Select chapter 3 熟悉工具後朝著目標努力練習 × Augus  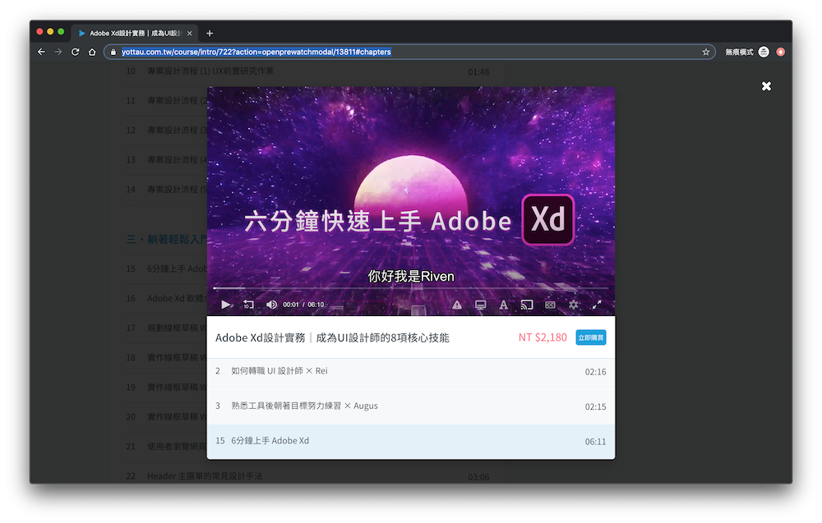[411, 406]
